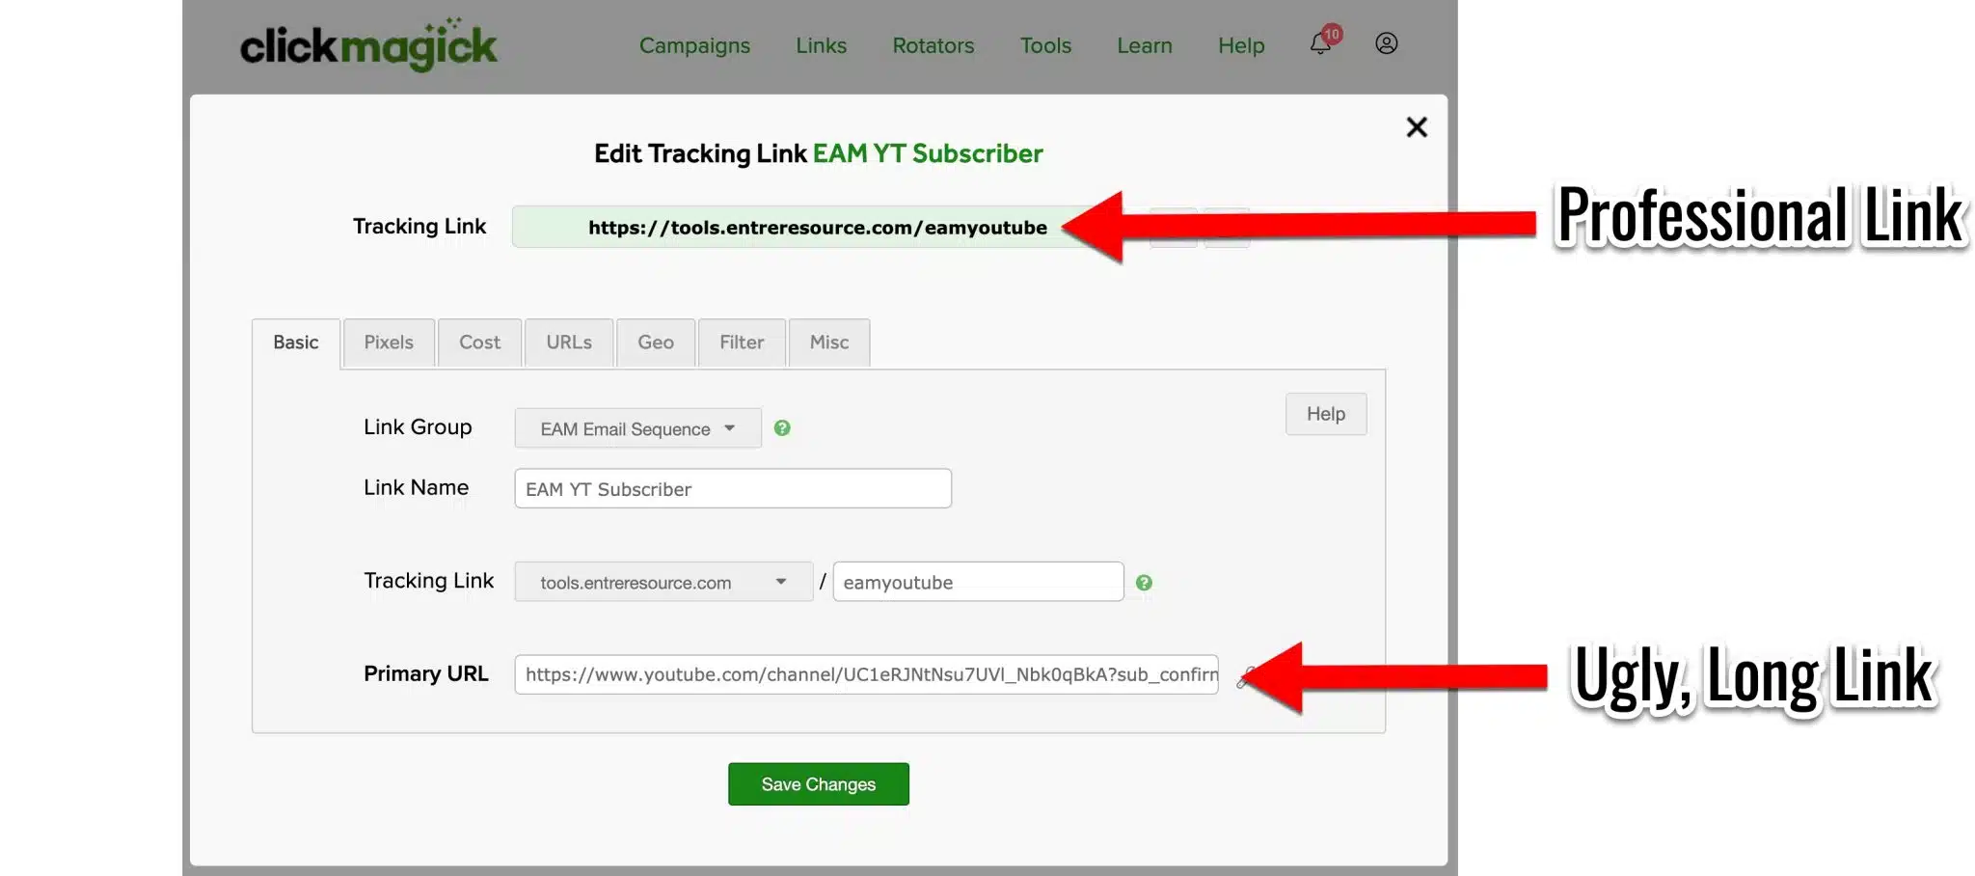
Task: Open the user account profile icon
Action: 1386,43
